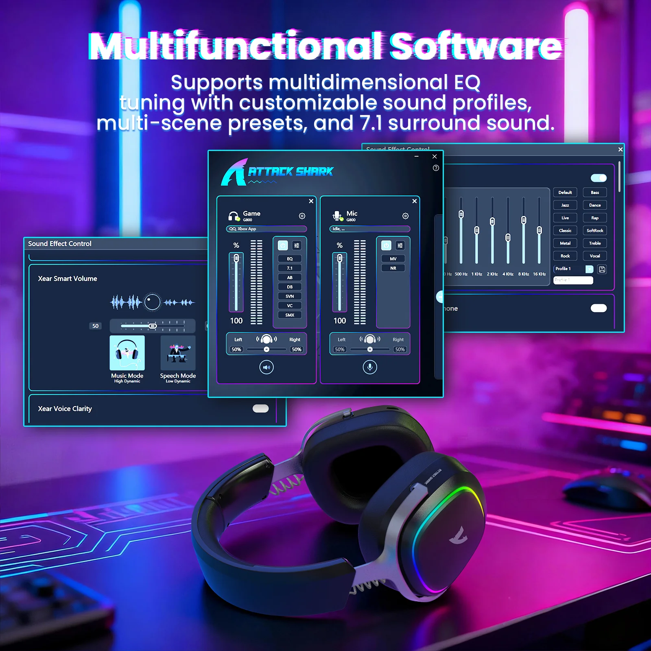Image resolution: width=651 pixels, height=651 pixels.
Task: Toggle the Microphone switch on right panel
Action: coord(598,308)
